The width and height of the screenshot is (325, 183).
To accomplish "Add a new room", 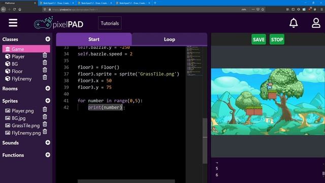I will [48, 88].
